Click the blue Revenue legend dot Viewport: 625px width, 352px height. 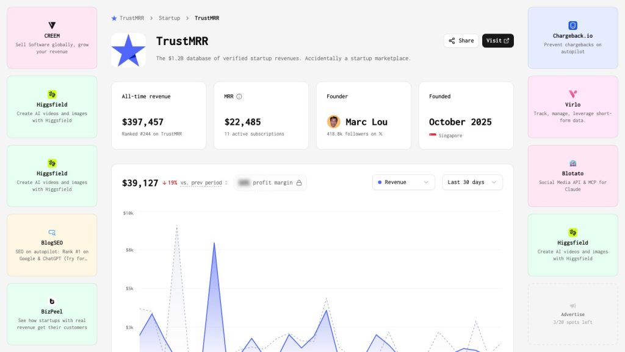coord(380,182)
